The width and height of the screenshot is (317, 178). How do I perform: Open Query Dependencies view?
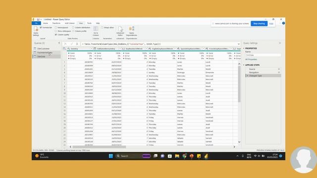(x=132, y=31)
